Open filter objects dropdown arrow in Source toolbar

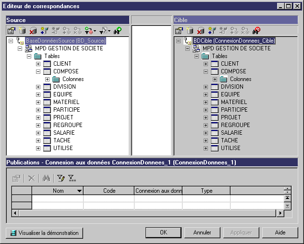pyautogui.click(x=109, y=31)
